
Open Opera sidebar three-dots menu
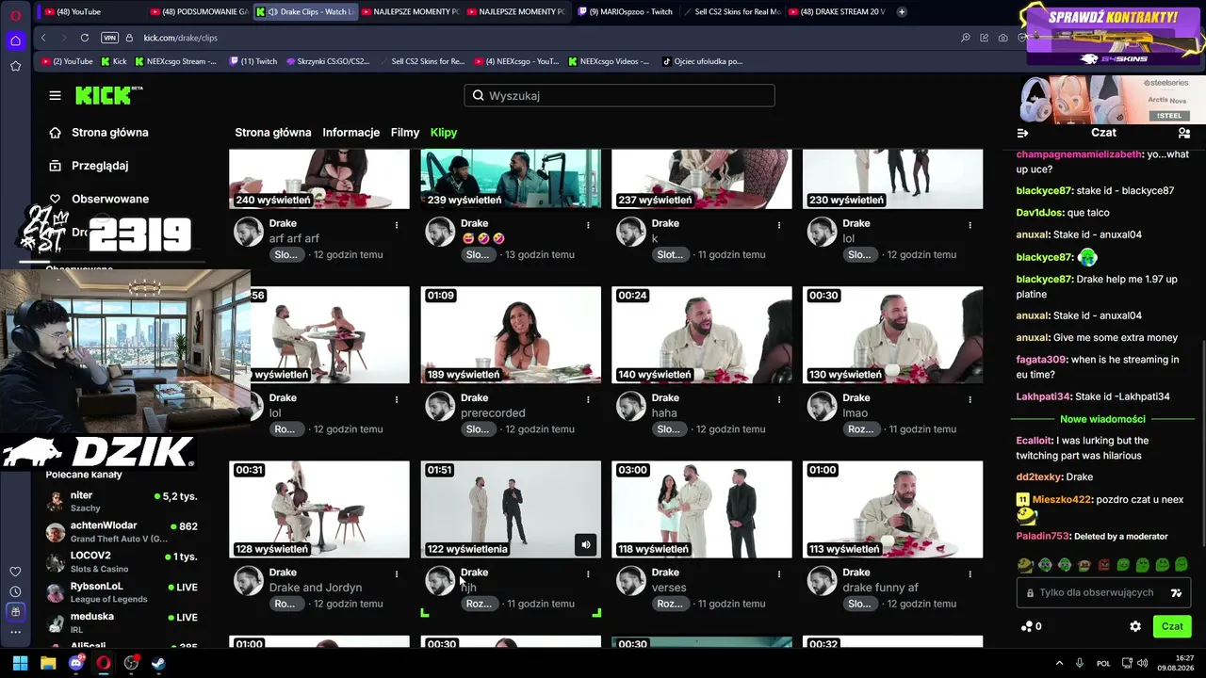15,631
